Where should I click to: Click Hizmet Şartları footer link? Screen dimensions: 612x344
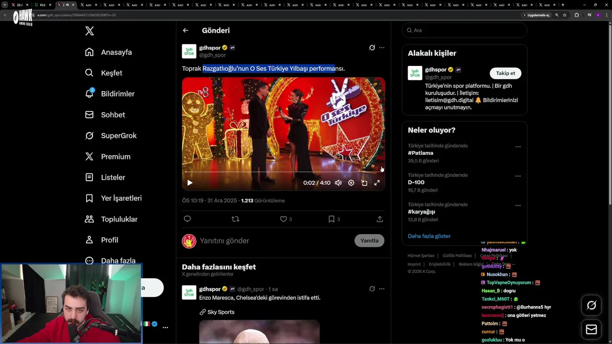(x=421, y=256)
